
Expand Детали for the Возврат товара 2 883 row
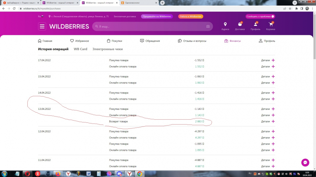point(268,121)
